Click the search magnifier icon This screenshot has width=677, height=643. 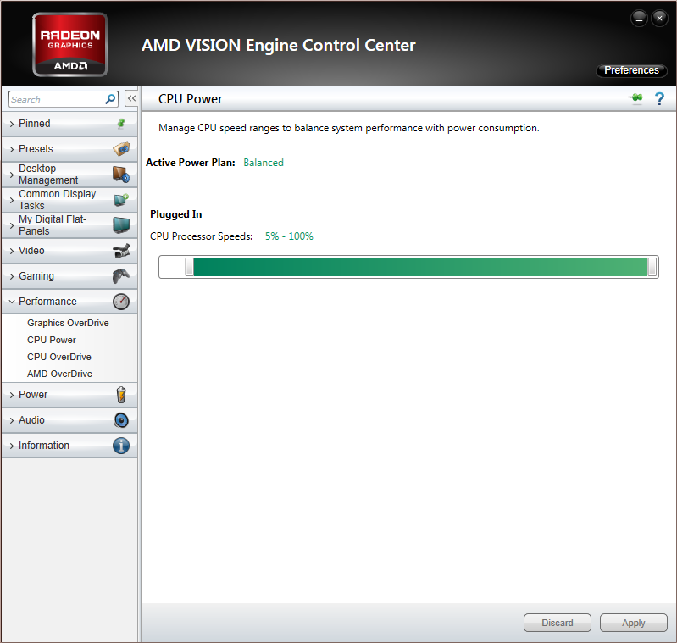pos(110,99)
